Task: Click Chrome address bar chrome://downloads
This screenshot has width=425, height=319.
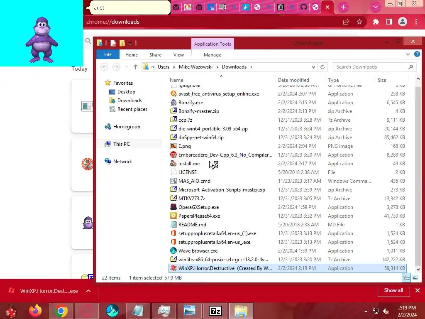Action: pos(113,22)
